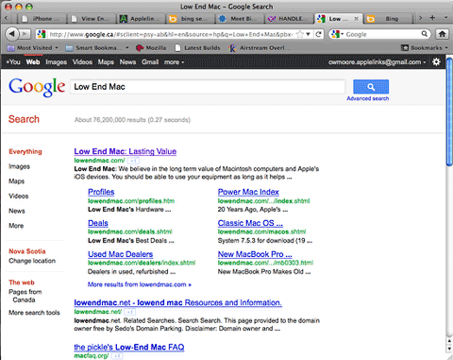Open the account menu for owmoore.applelinks@gmail.com

[377, 62]
